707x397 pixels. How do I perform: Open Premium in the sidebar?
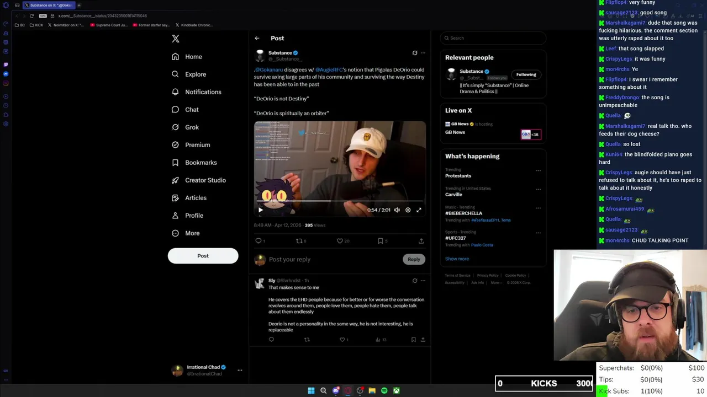[191, 145]
